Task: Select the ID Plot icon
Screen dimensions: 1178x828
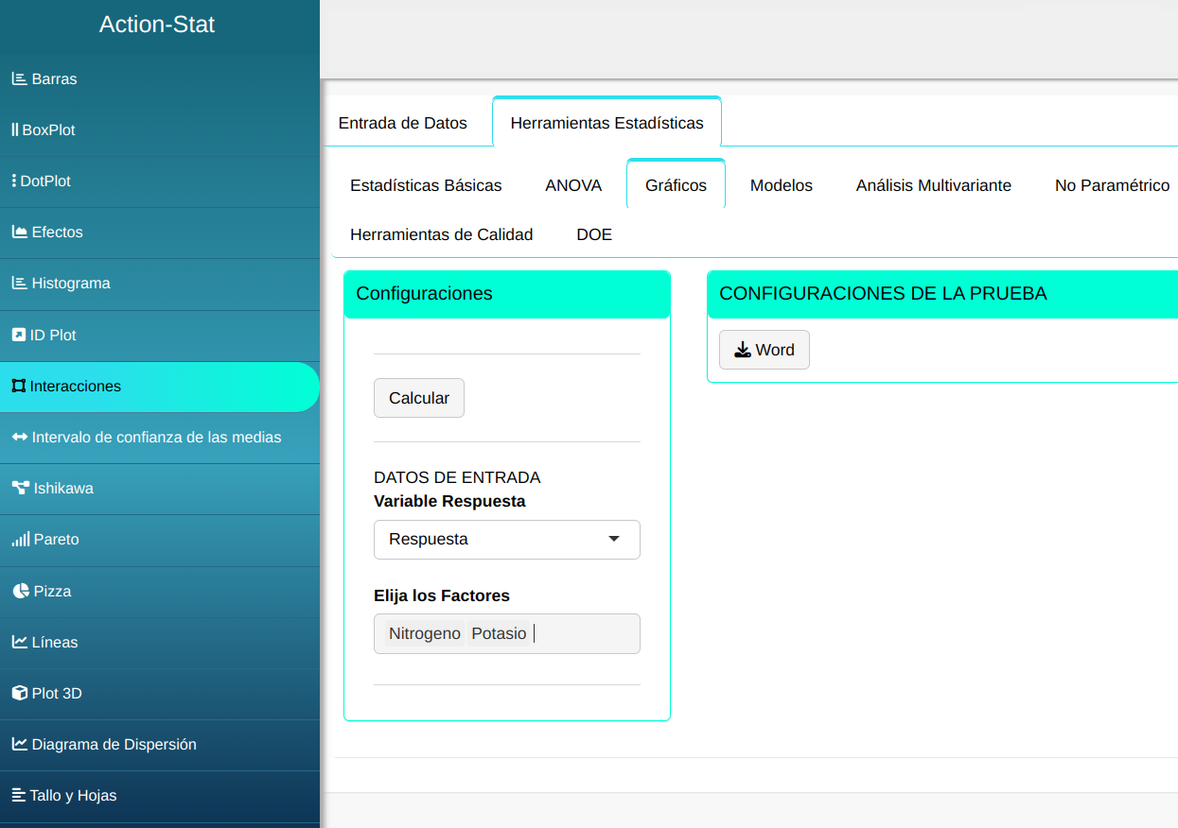Action: [19, 336]
